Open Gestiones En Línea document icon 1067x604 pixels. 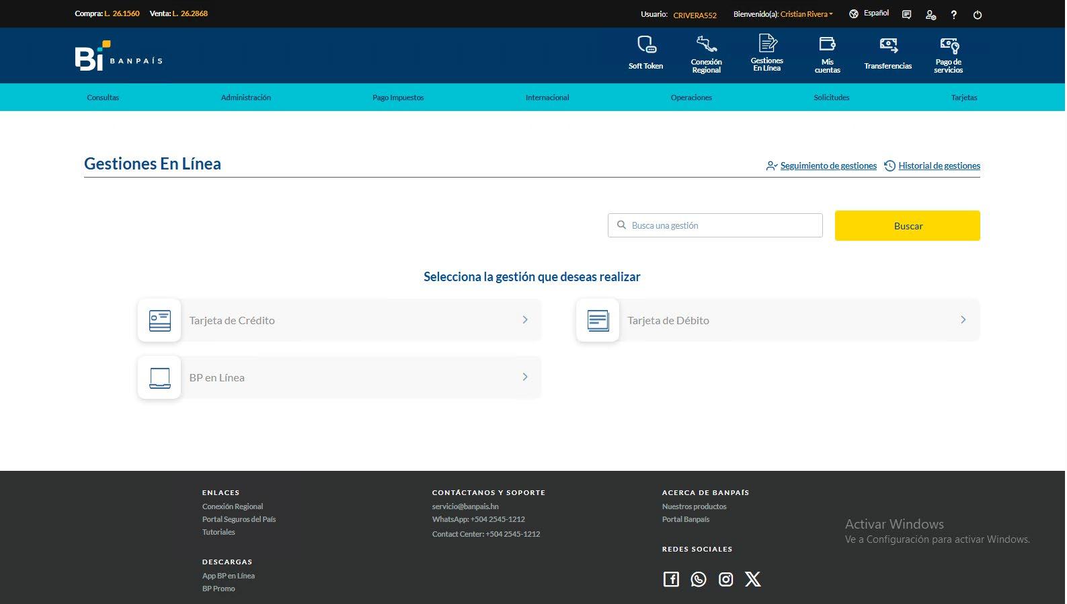pos(767,43)
